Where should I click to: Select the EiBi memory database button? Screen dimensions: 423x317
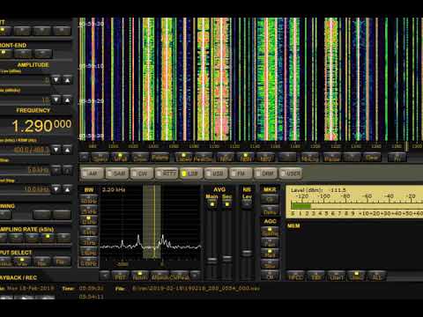(x=316, y=276)
